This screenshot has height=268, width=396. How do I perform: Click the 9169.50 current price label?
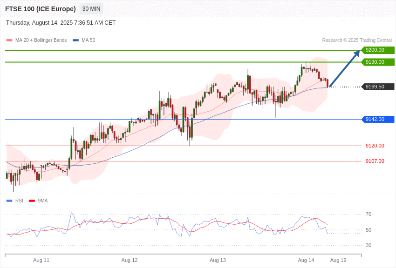378,87
